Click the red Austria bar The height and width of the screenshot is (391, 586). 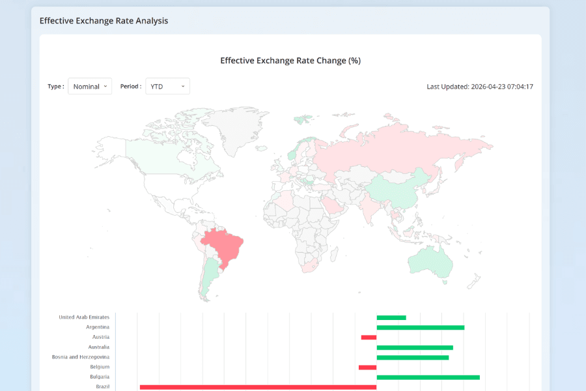369,338
